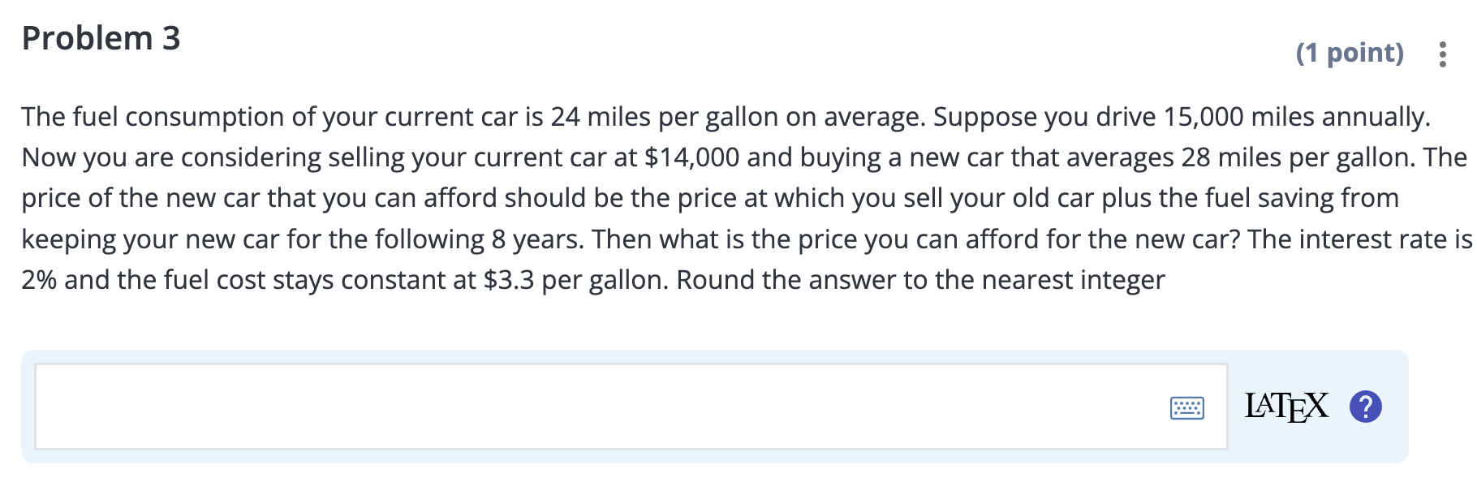Click the "2%" interest rate value
The width and height of the screenshot is (1477, 482).
[39, 280]
